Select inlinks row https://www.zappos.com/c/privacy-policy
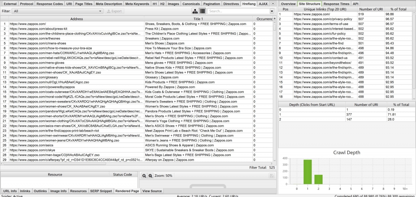The height and width of the screenshot is (197, 416). 345,19
